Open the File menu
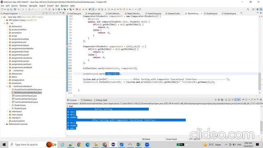Viewport: 263px width, 148px height. [x=2, y=6]
